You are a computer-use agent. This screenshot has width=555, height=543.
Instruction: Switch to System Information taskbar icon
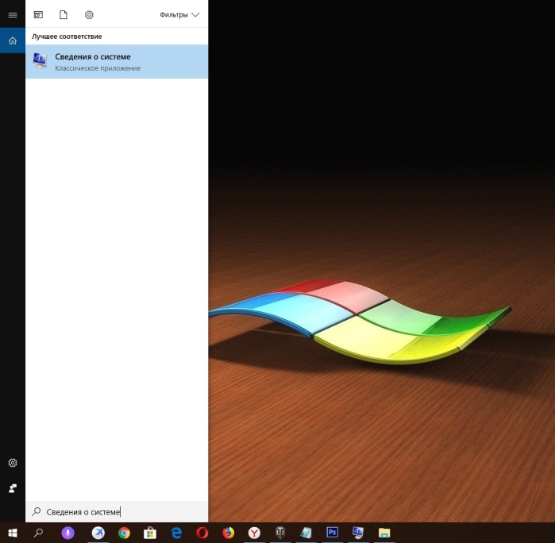point(358,533)
